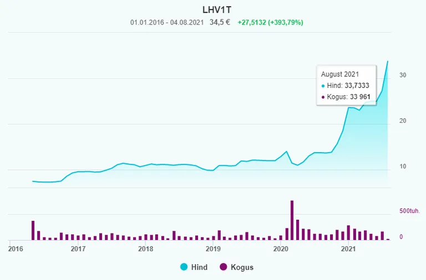426x280 pixels.
Task: Click the 2019 x-axis label
Action: pos(213,248)
